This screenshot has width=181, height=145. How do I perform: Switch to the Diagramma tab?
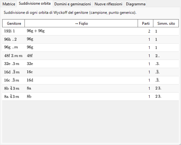[x=135, y=4]
